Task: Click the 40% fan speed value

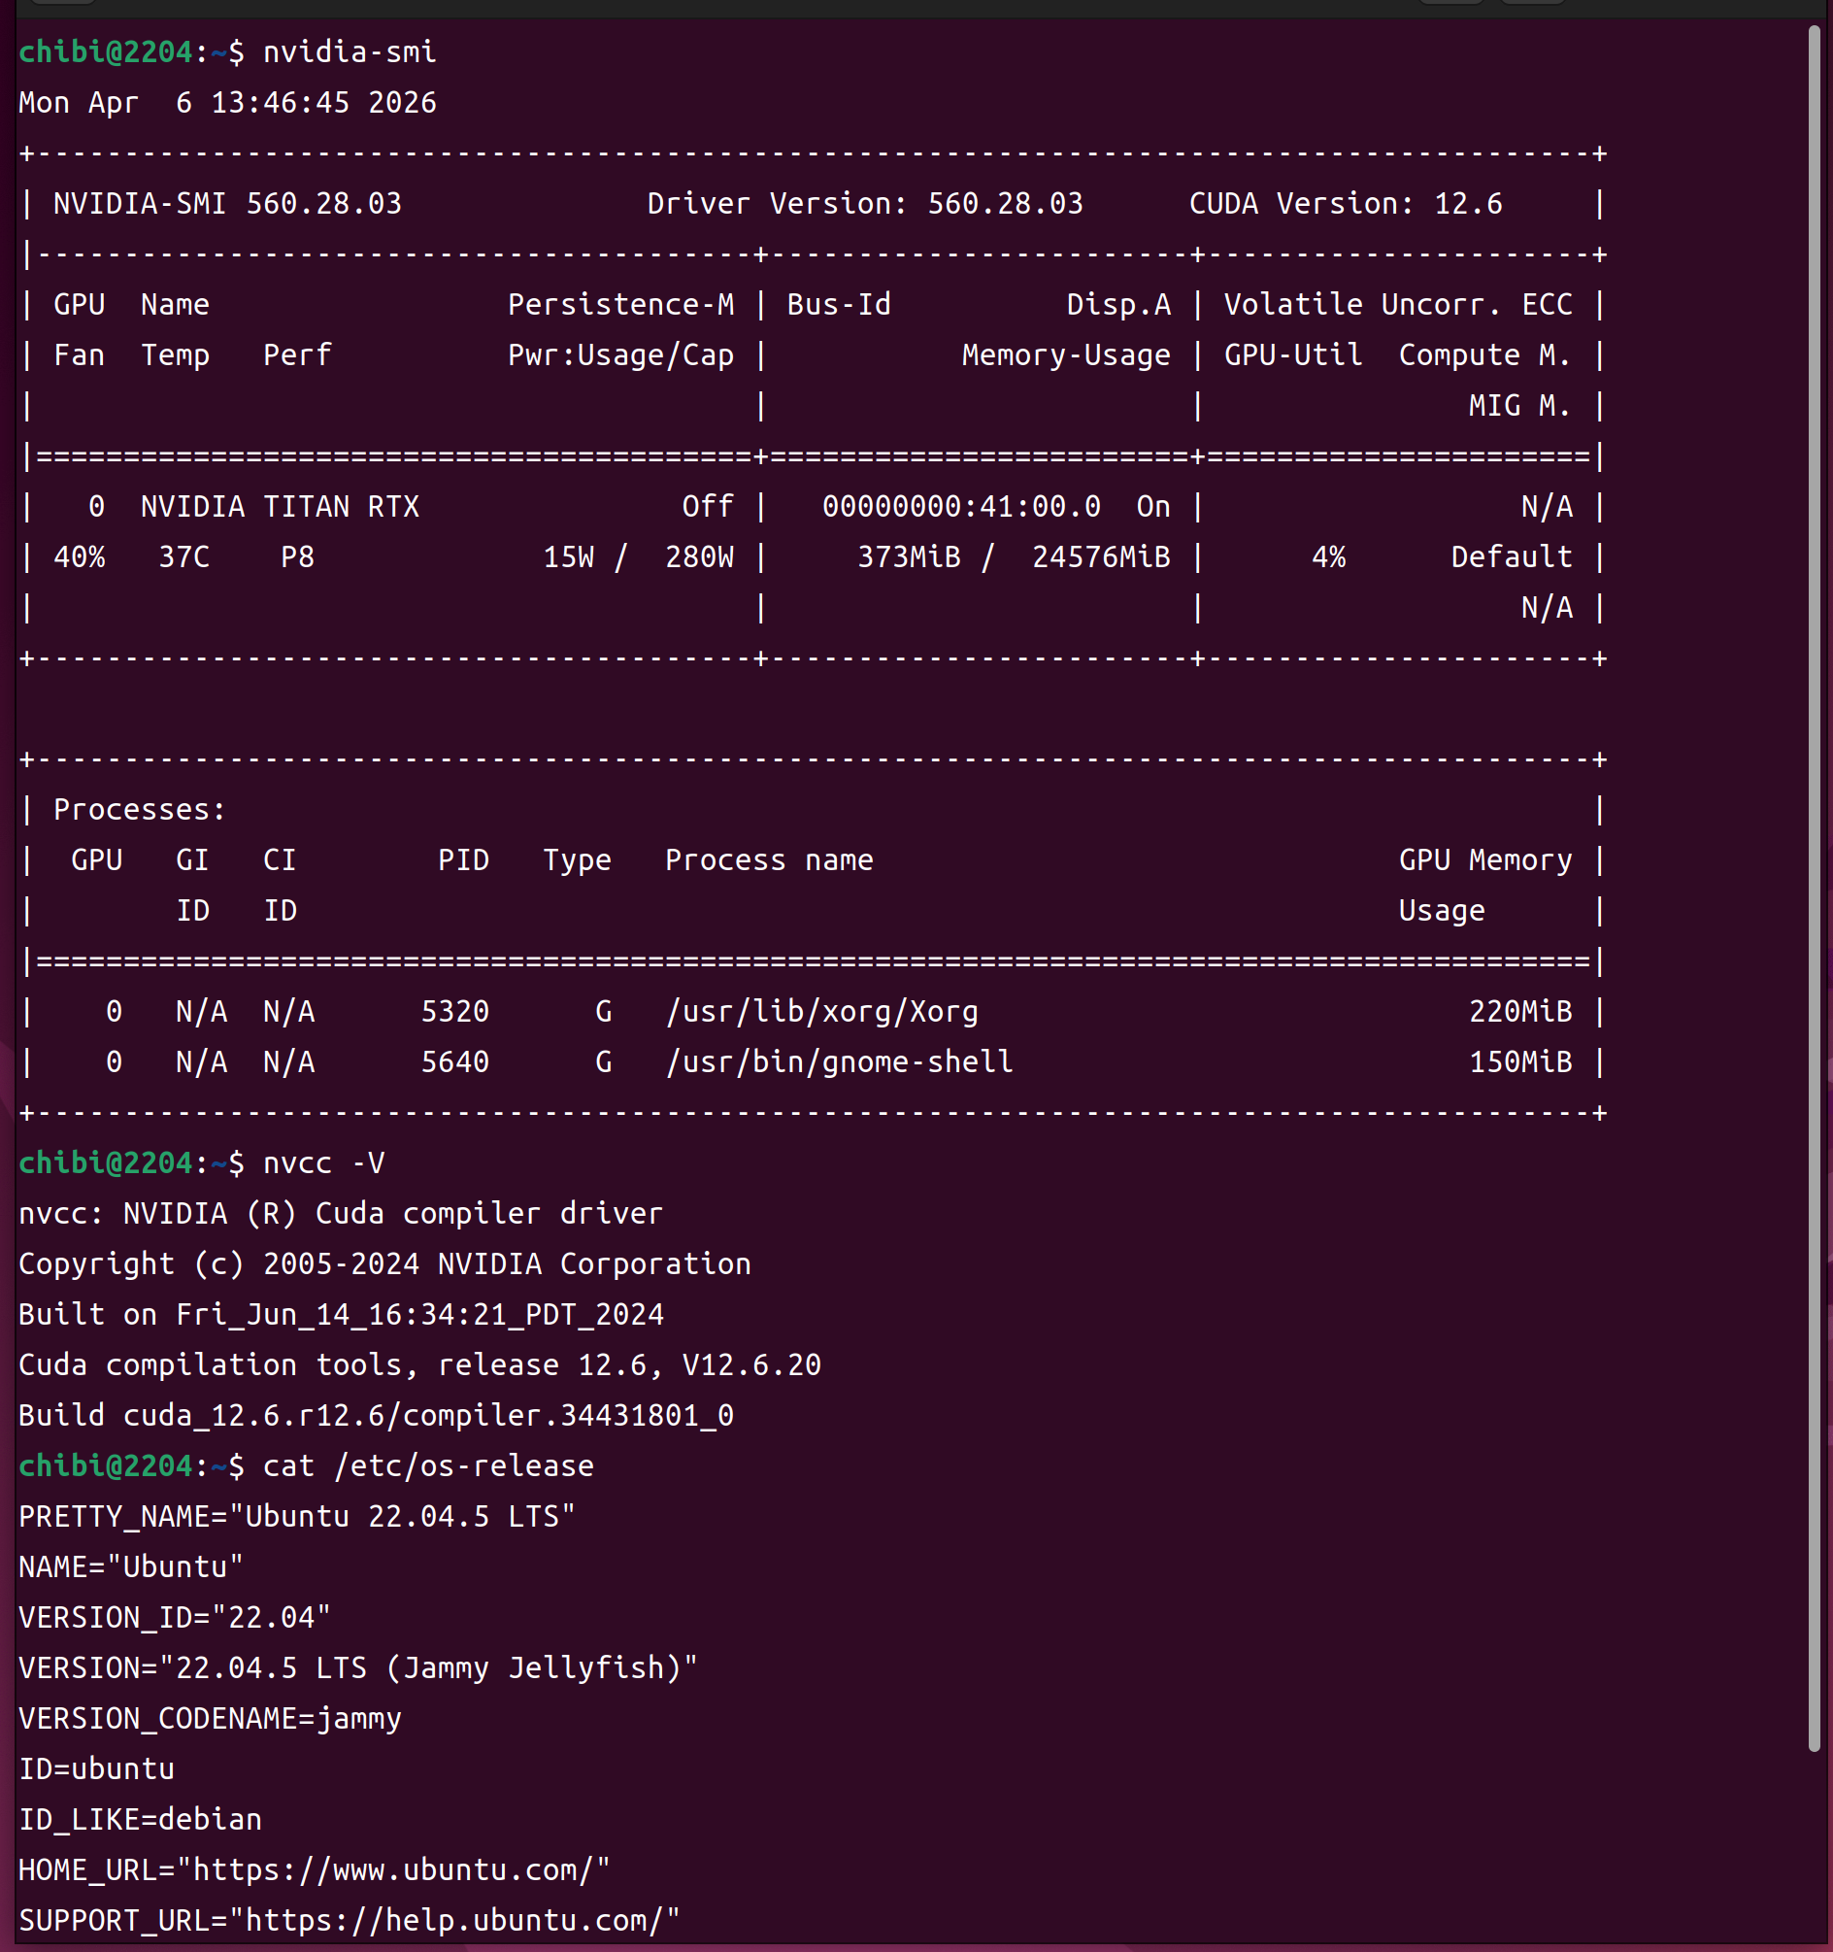Action: click(x=79, y=556)
